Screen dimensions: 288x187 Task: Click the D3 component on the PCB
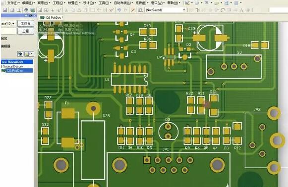168,131
